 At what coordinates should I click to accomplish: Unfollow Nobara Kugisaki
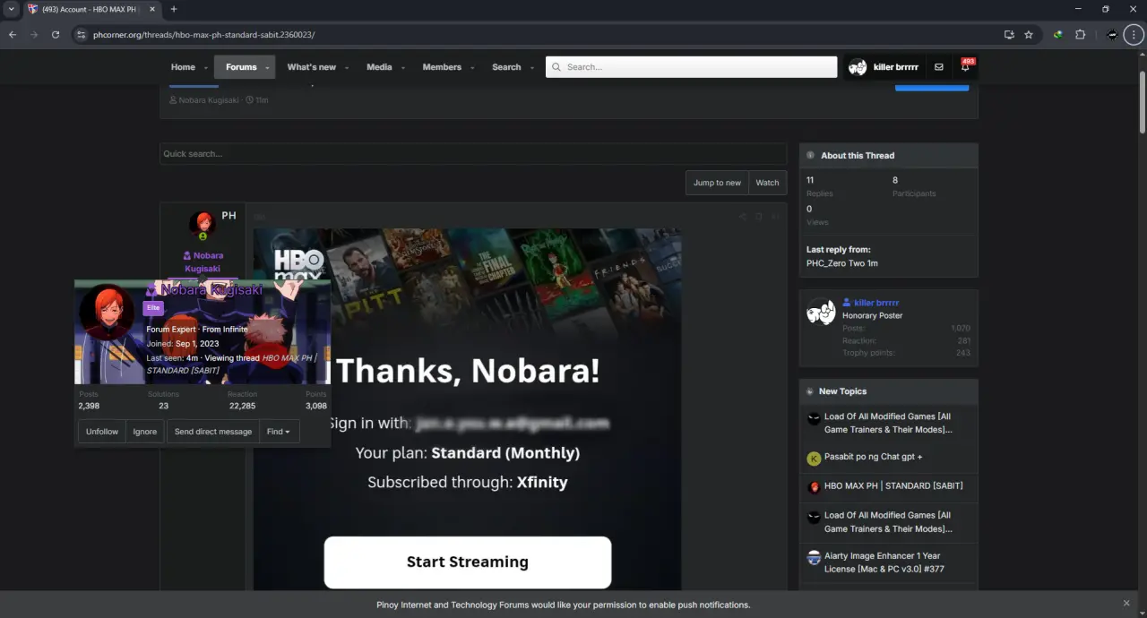click(102, 432)
